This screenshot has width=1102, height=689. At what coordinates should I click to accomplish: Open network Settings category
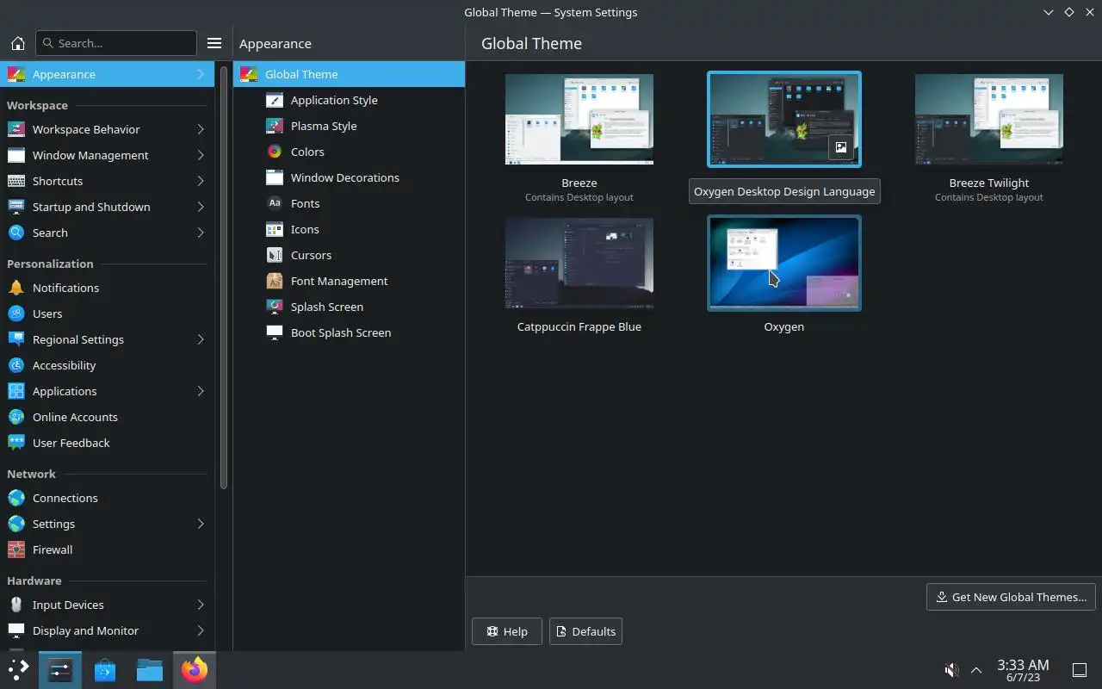tap(107, 524)
